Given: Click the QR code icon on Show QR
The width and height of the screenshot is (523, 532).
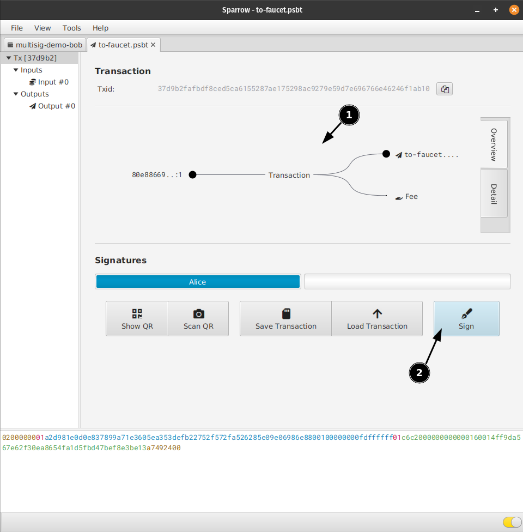Looking at the screenshot, I should coord(137,313).
